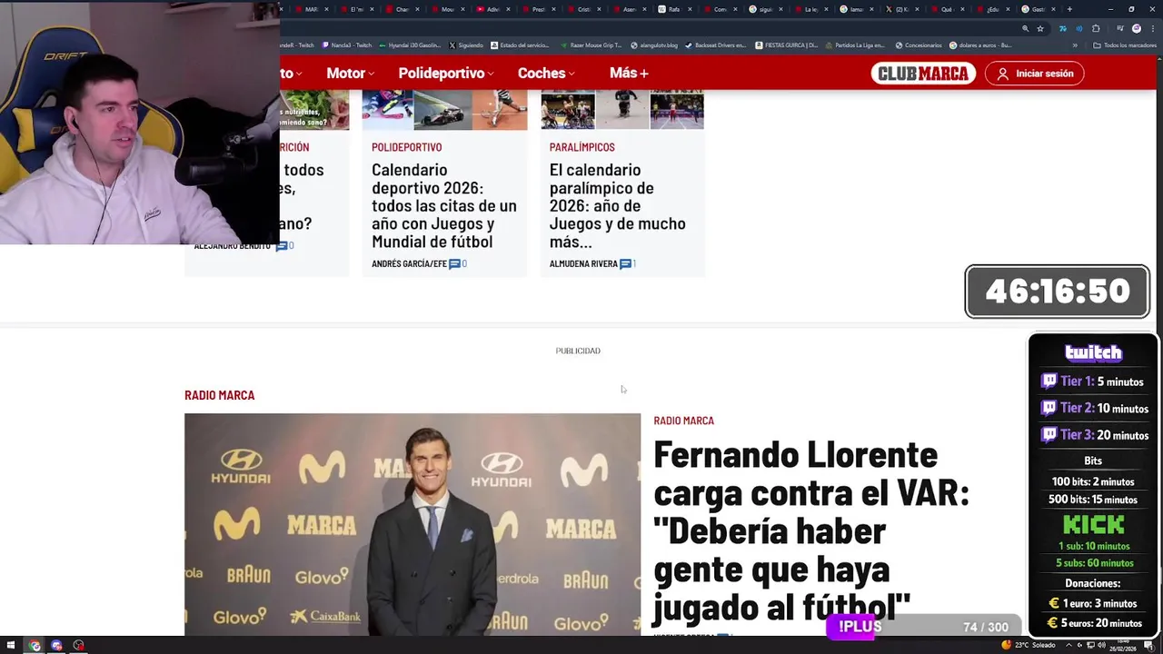Expand the Polideportivo dropdown chevron

[491, 74]
